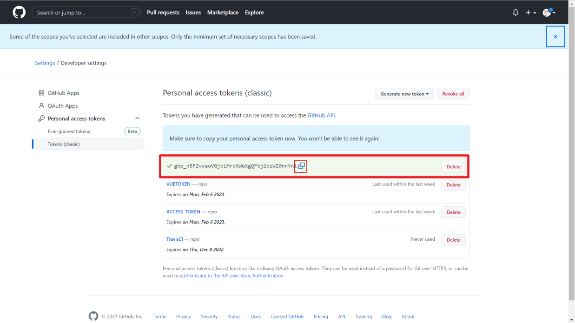Click the vertical page scrollbar
575x323 pixels.
(572, 153)
